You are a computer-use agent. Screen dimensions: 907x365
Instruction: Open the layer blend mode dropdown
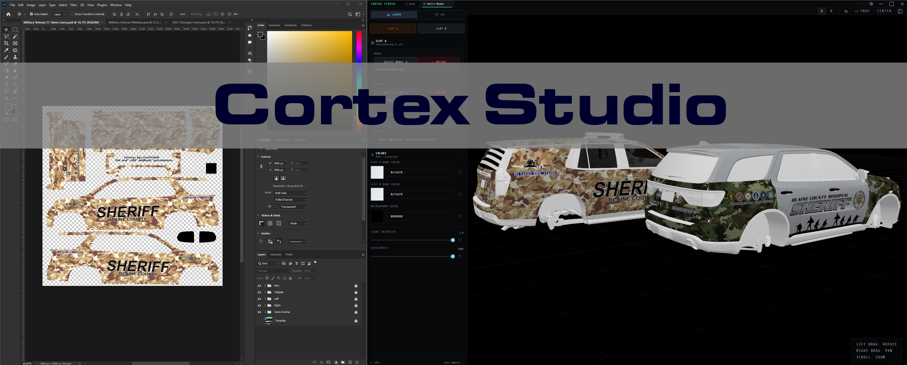[273, 271]
